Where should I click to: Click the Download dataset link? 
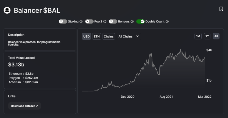point(24,106)
